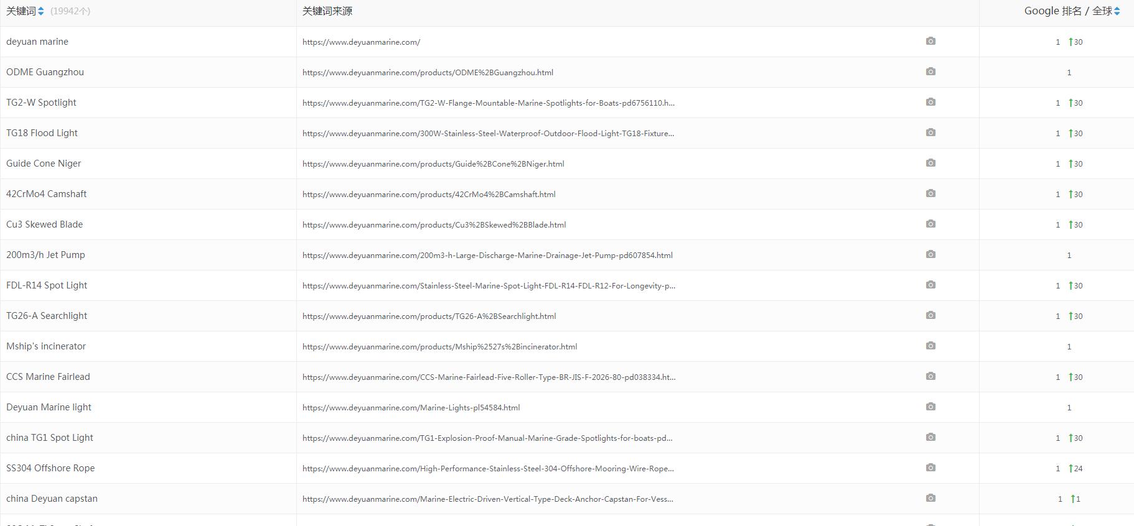Select keyword 'china Deyuan capstan'
Viewport: 1134px width, 526px height.
(52, 499)
